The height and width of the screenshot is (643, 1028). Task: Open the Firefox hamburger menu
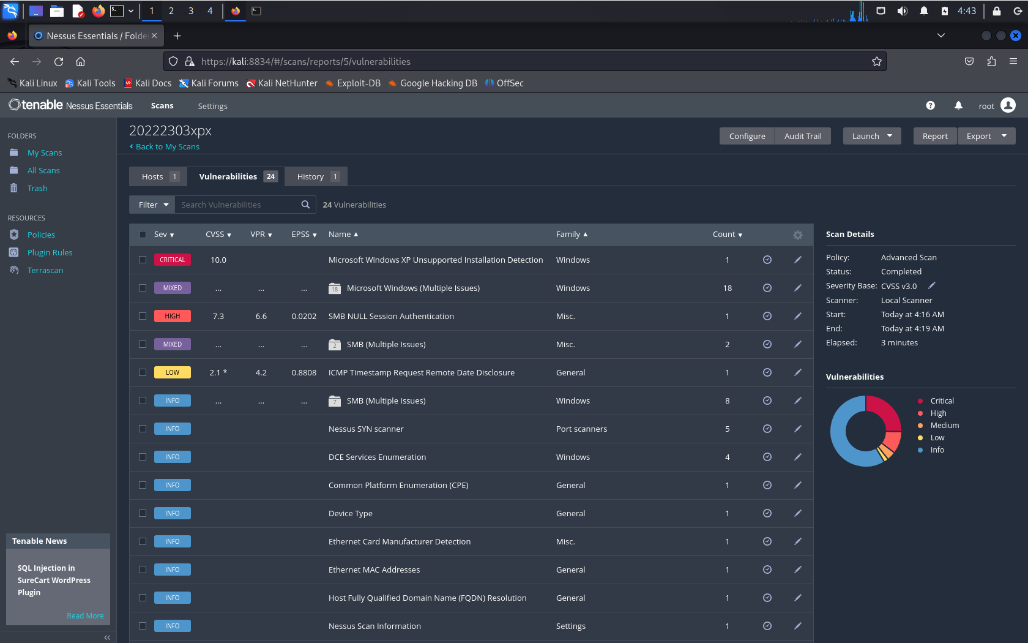click(x=1013, y=61)
